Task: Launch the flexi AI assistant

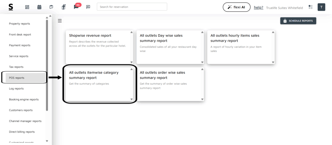Action: (236, 7)
